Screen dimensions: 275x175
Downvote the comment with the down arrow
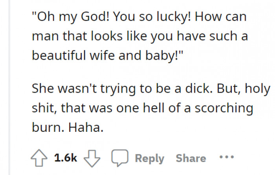[92, 158]
